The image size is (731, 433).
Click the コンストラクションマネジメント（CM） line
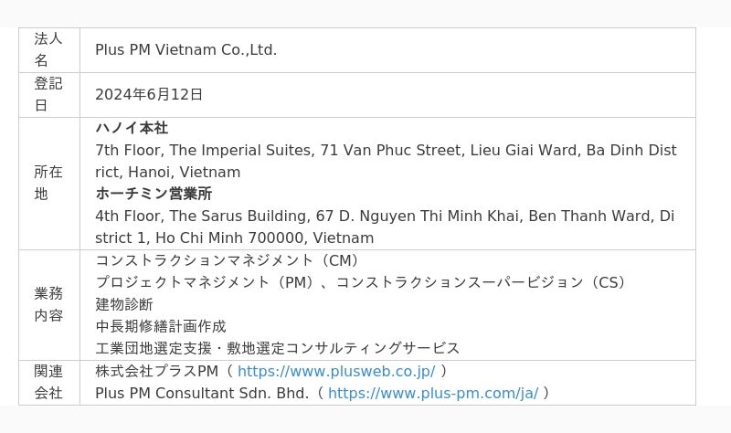coord(227,260)
